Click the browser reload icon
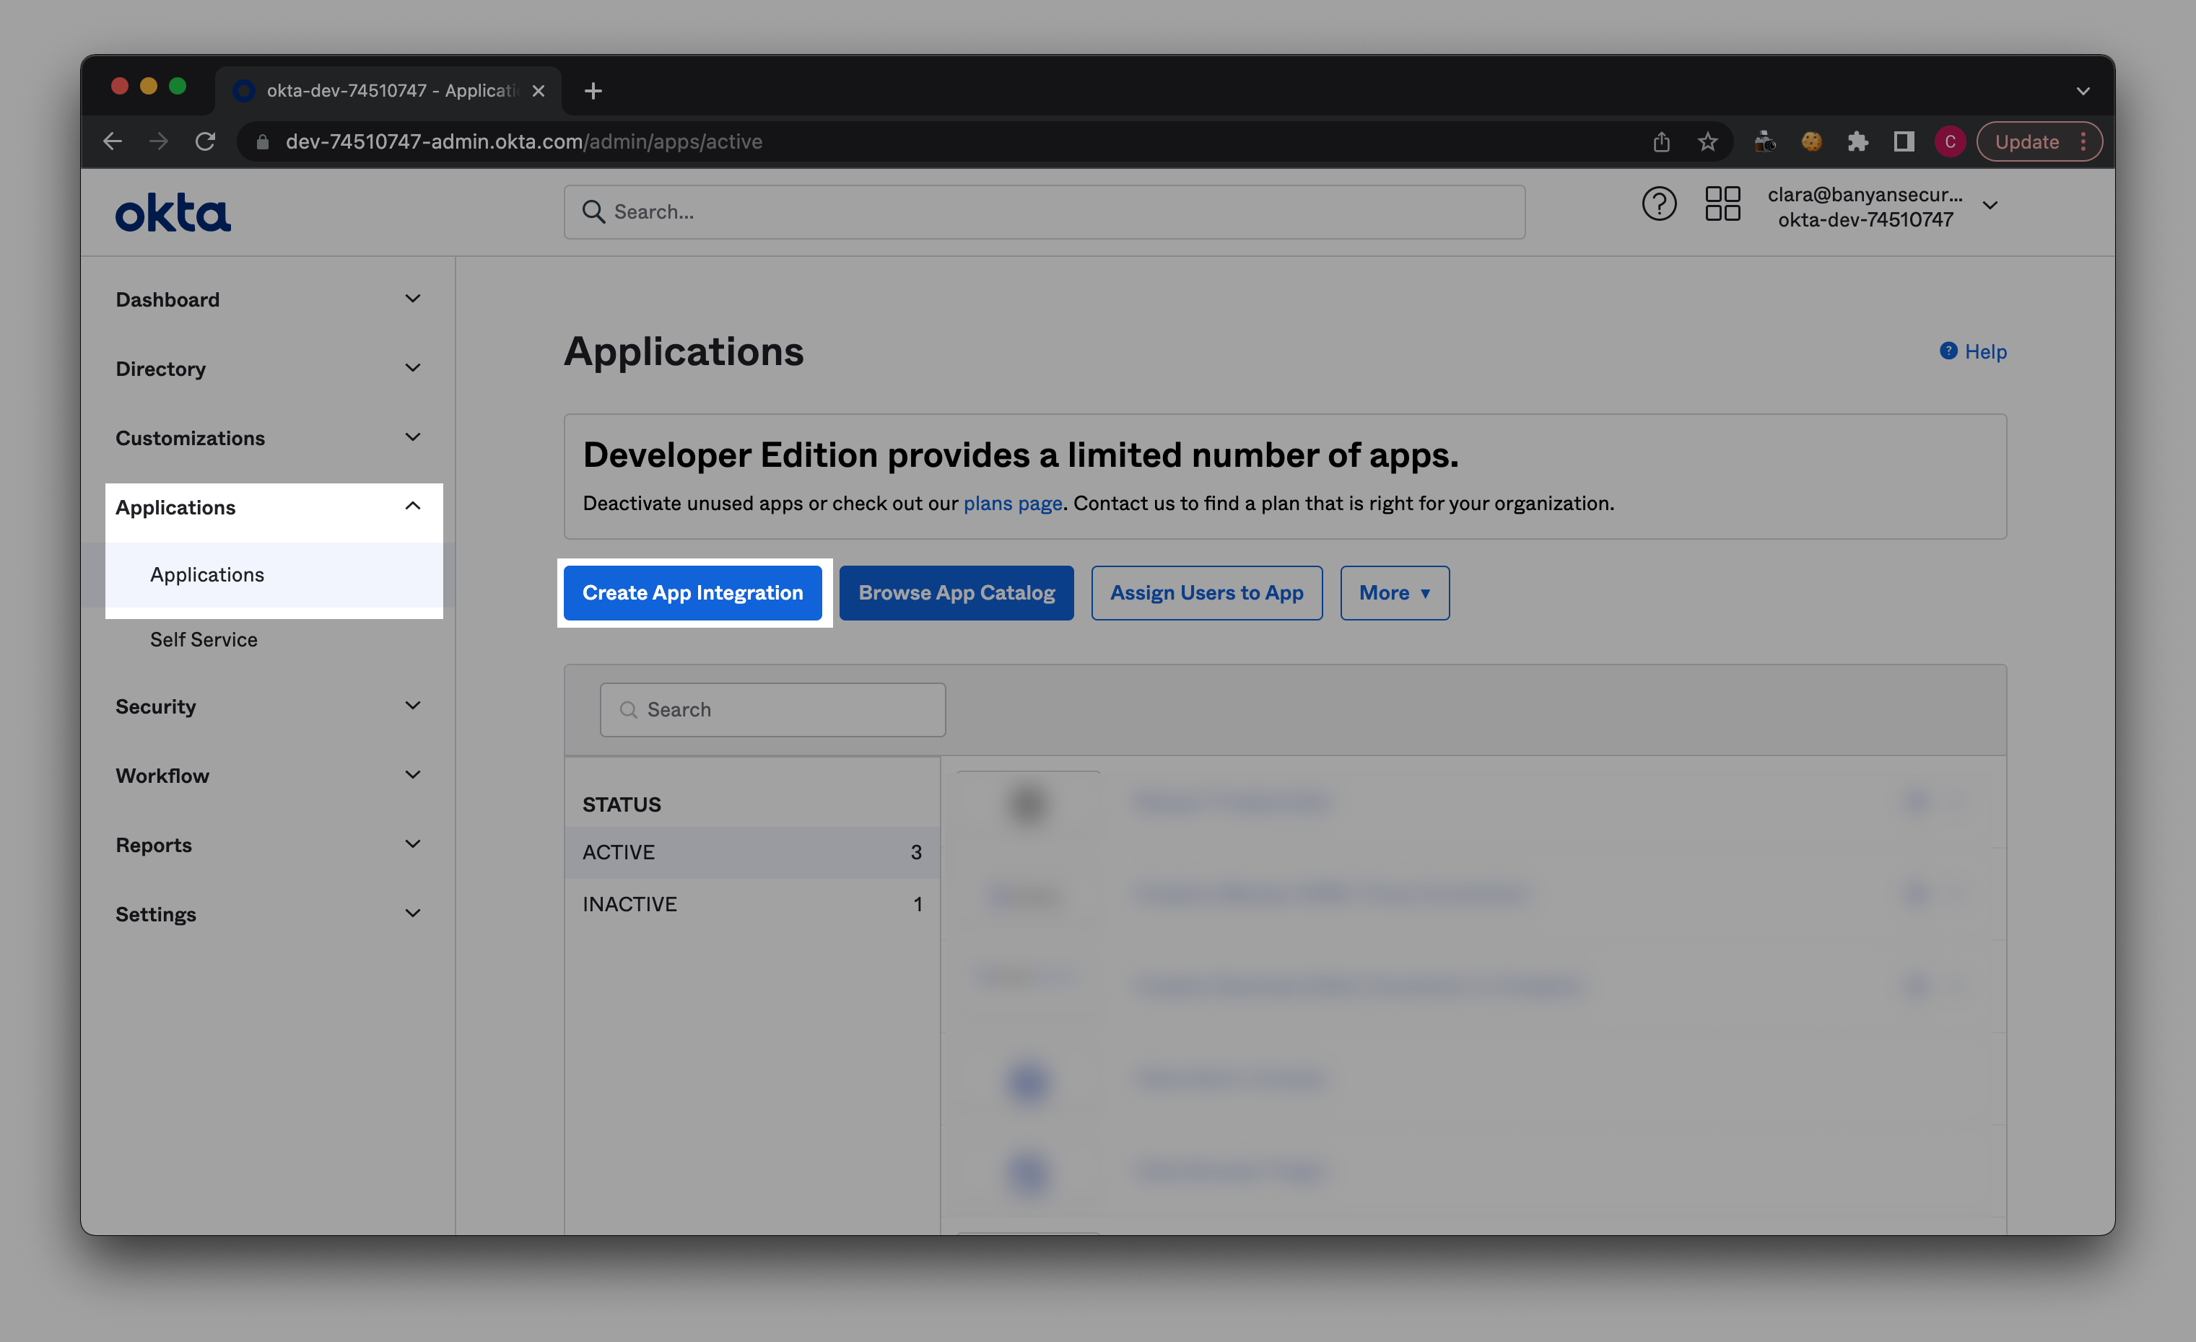Viewport: 2196px width, 1342px height. pos(206,141)
